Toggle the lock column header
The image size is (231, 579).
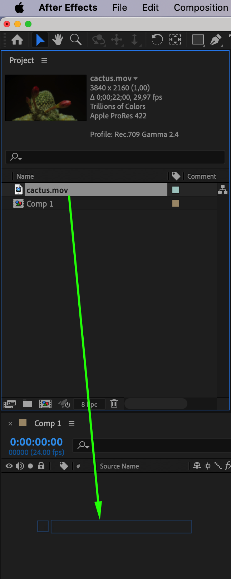tap(41, 466)
